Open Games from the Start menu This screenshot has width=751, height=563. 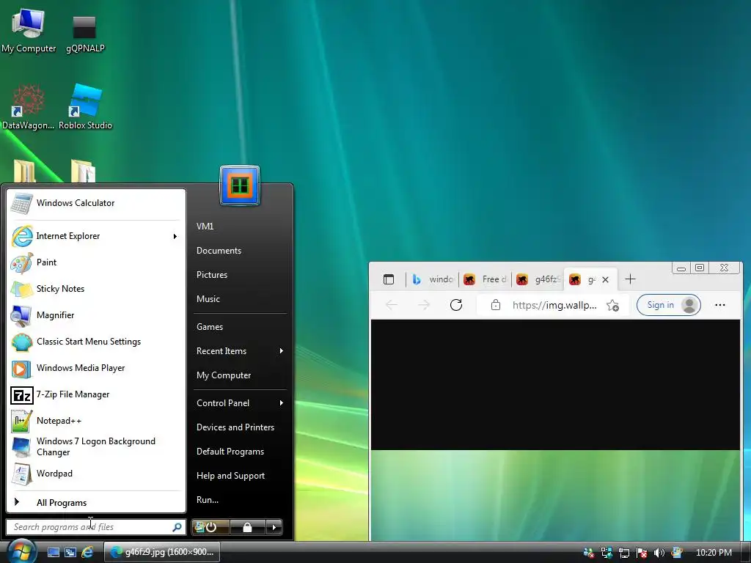click(240, 327)
